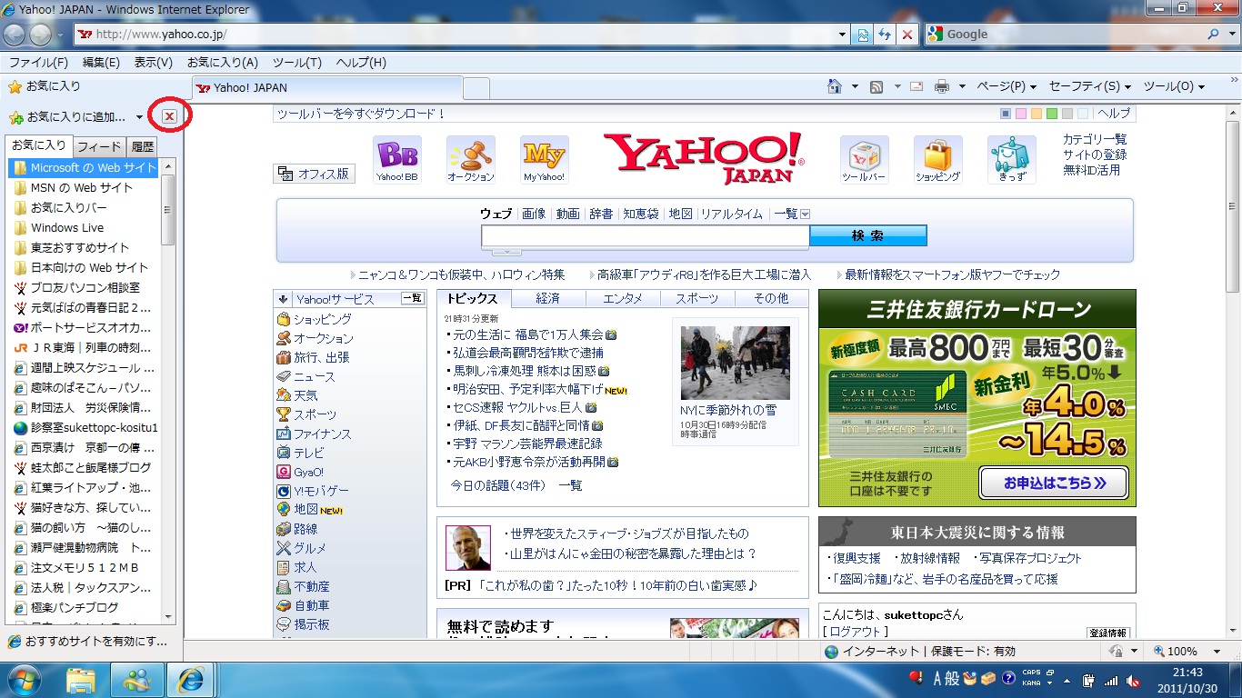Click the browser Forward arrow button
This screenshot has width=1242, height=698.
pyautogui.click(x=41, y=35)
